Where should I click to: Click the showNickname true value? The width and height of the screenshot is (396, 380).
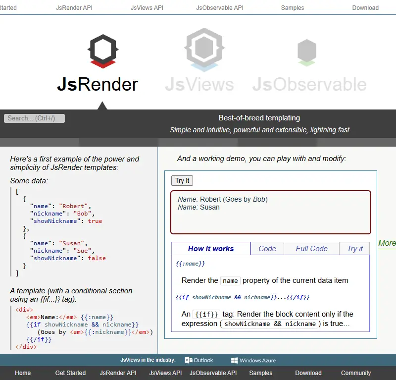tap(95, 221)
